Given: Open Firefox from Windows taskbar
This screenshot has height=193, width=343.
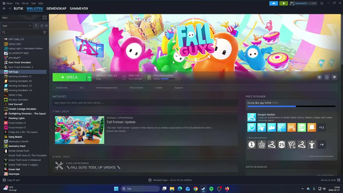Looking at the screenshot, I should pos(227,189).
